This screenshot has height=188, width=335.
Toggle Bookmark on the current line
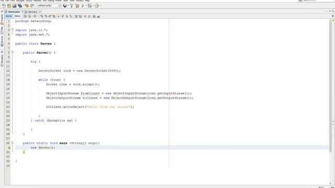coord(71,16)
